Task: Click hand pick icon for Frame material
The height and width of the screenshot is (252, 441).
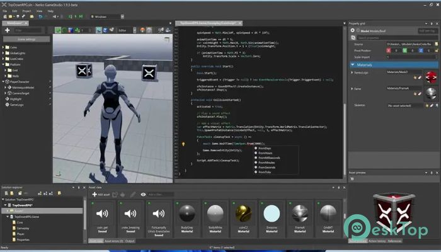Action: point(415,94)
